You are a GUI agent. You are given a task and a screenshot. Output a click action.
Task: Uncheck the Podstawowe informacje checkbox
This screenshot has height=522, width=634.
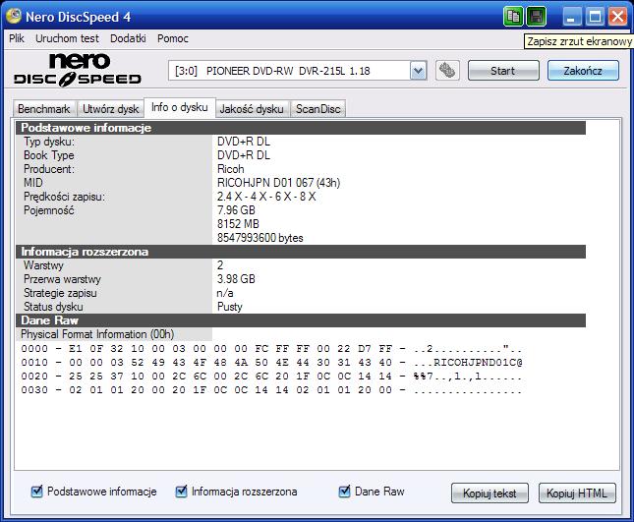click(36, 492)
